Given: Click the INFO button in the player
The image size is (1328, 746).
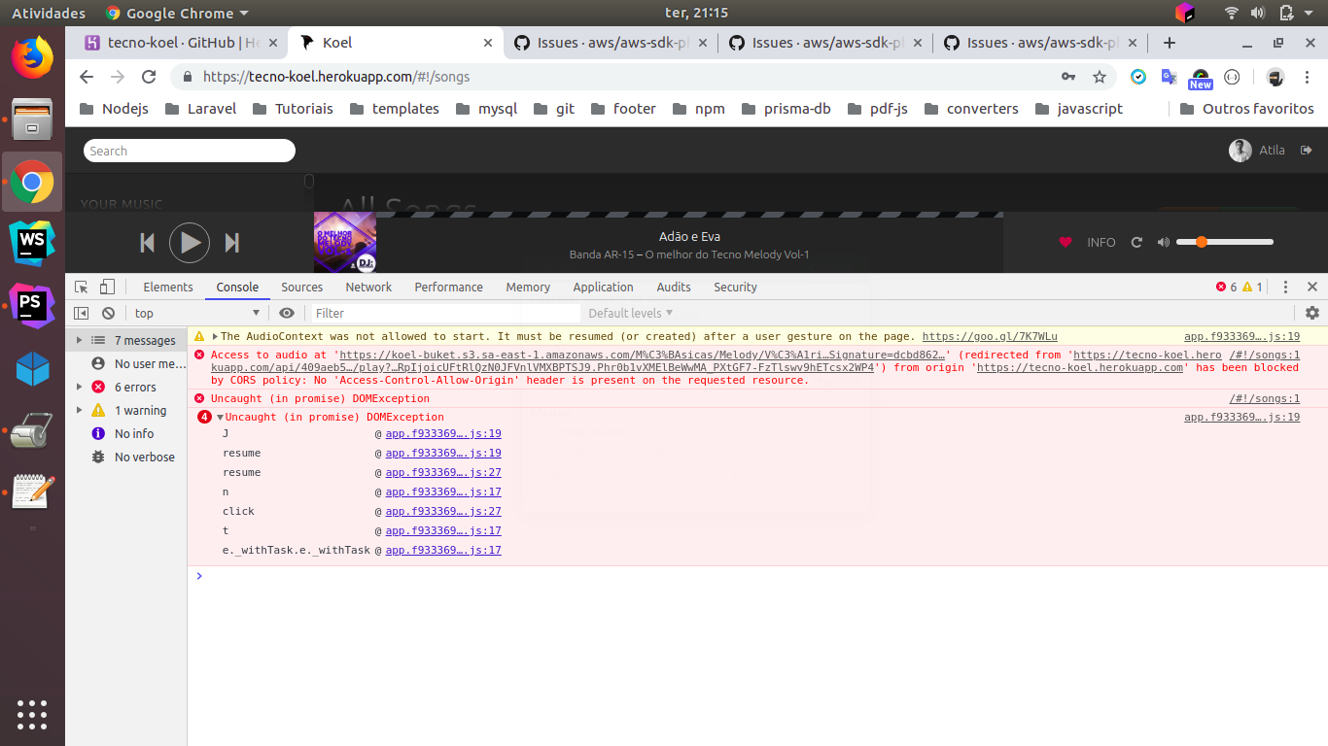Looking at the screenshot, I should [1101, 243].
